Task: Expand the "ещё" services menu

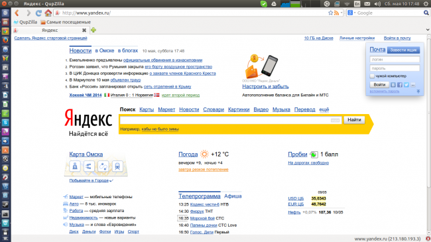Action: click(x=324, y=109)
